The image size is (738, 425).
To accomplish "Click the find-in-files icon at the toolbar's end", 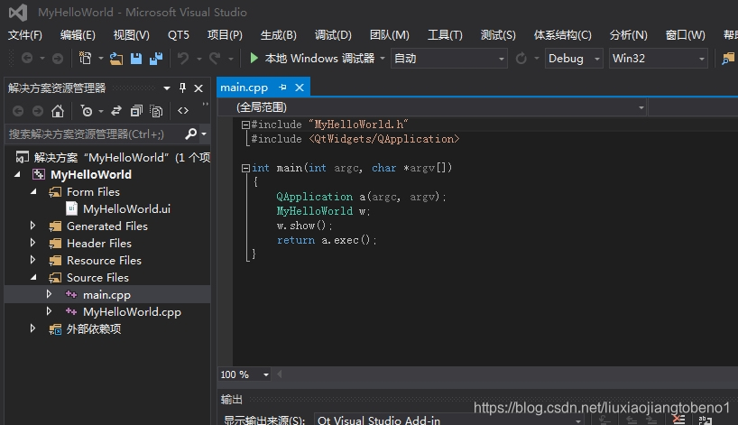I will (x=728, y=59).
